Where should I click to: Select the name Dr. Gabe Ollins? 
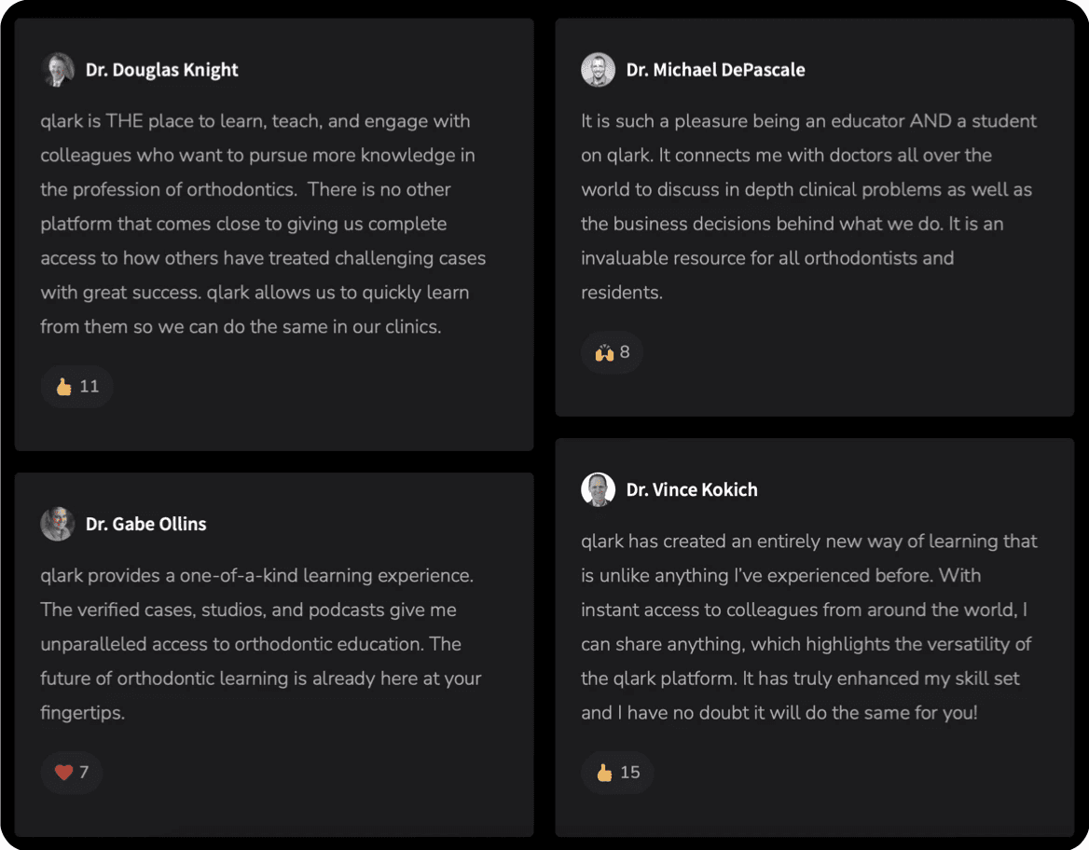145,524
